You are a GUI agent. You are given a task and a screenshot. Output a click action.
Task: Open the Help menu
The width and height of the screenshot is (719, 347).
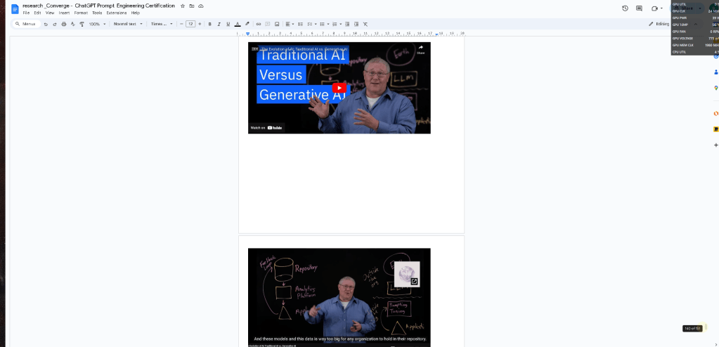(x=135, y=13)
